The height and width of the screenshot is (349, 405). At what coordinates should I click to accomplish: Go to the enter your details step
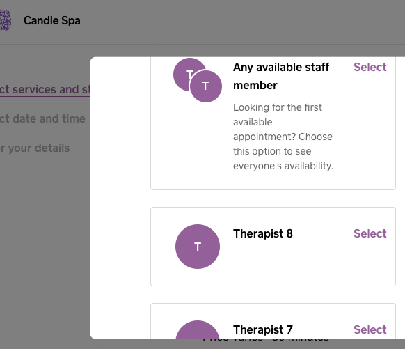pos(35,148)
